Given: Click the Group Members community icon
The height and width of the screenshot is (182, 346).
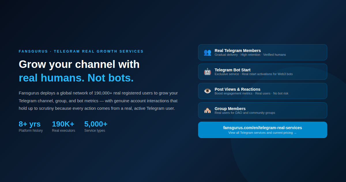Looking at the screenshot, I should pos(207,110).
